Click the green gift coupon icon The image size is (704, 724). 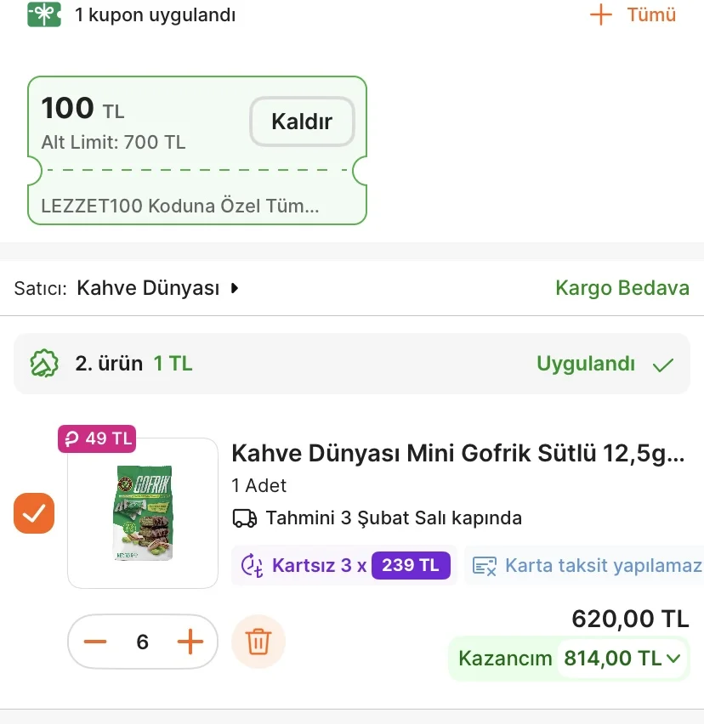44,14
